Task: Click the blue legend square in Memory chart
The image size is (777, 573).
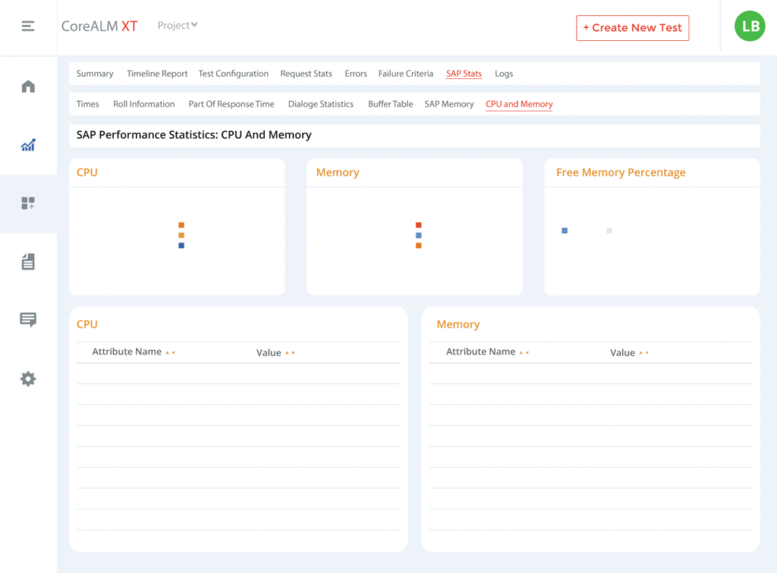Action: [419, 236]
